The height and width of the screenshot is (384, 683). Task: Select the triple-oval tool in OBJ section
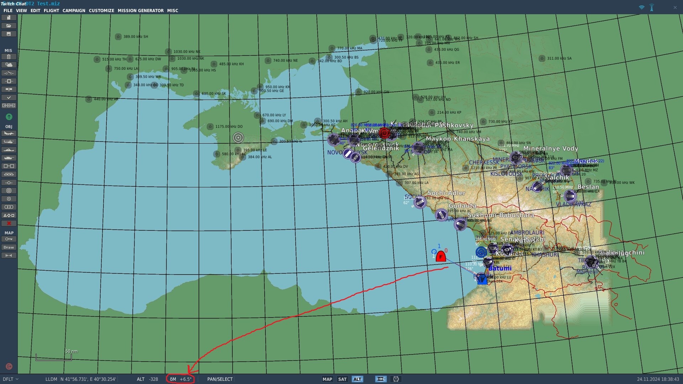coord(9,207)
